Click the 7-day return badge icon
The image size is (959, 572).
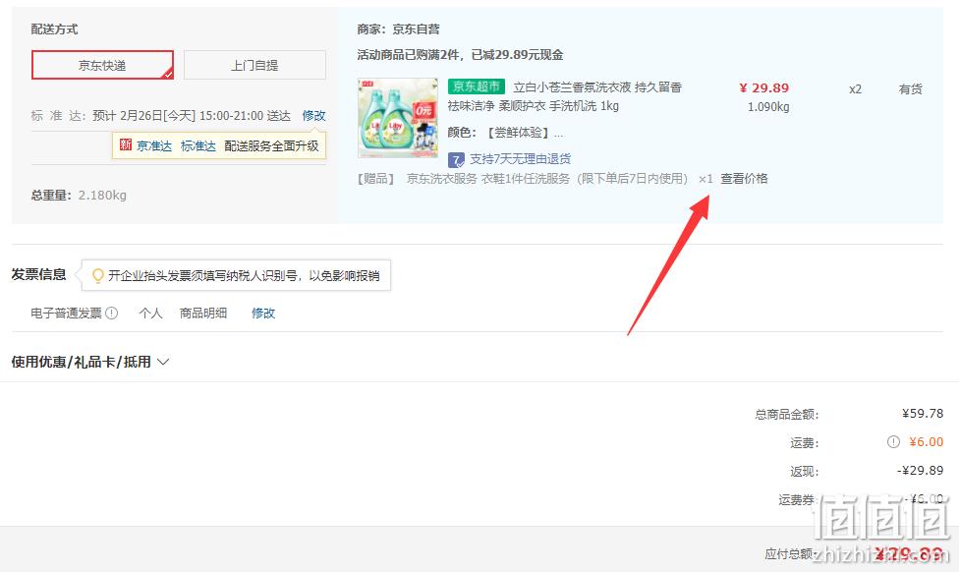456,159
